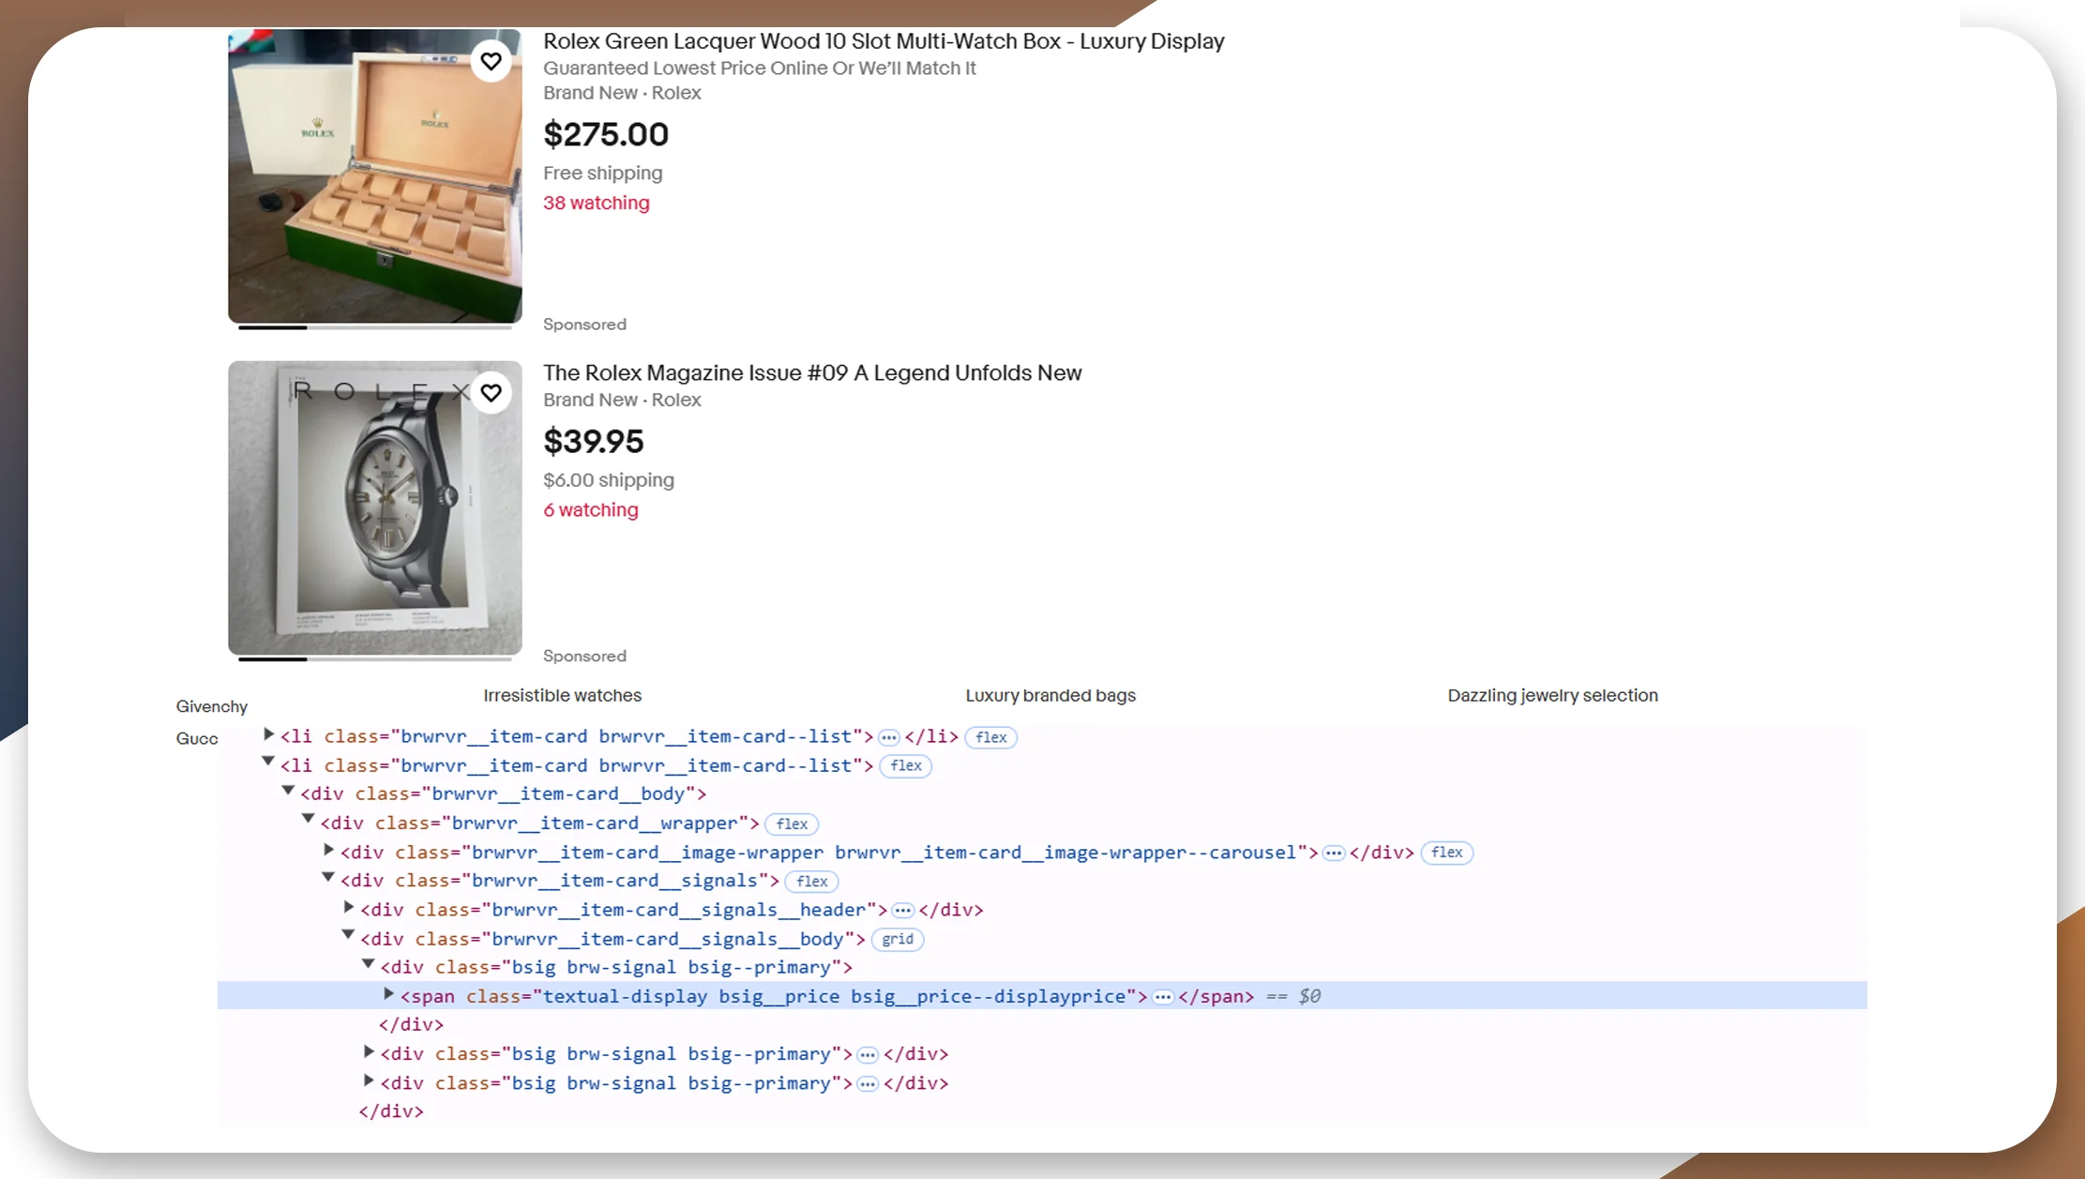The width and height of the screenshot is (2085, 1179).
Task: Collapse the brwrvr__item-card__wrapper div
Action: tap(308, 821)
